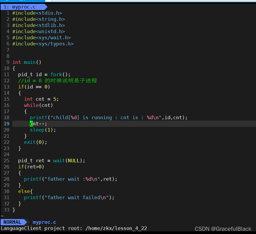Click 'pid_t ret = wait(NULL);' line

tap(51, 160)
